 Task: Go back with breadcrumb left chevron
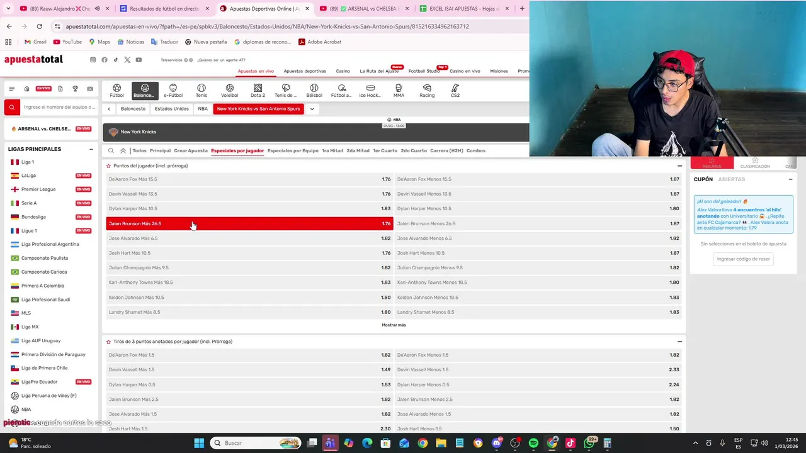tap(109, 109)
